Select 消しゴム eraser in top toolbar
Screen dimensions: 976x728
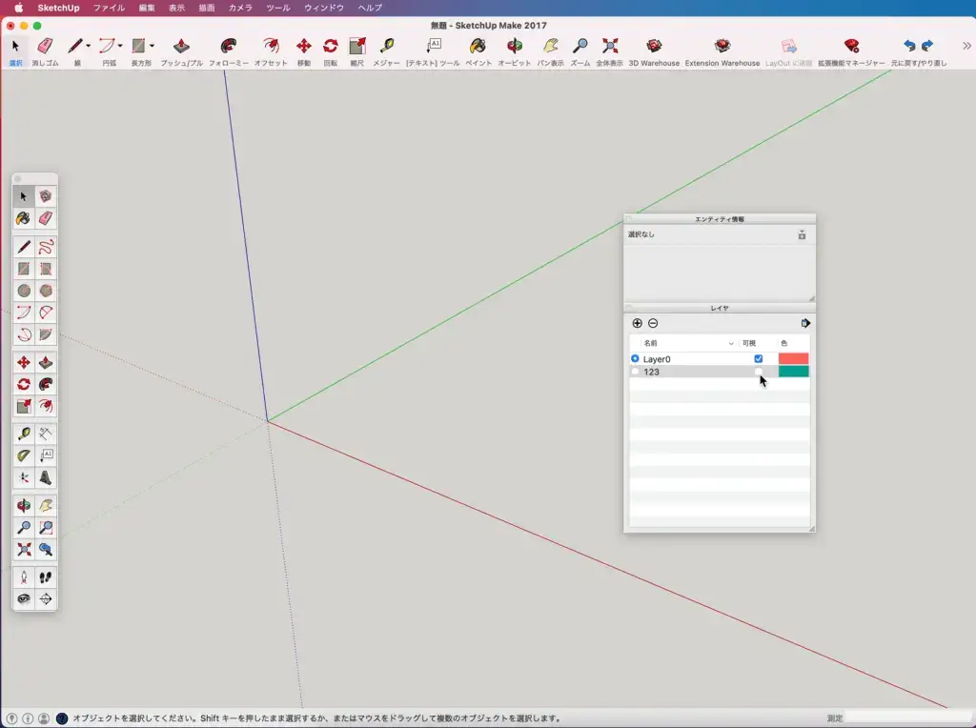point(46,51)
